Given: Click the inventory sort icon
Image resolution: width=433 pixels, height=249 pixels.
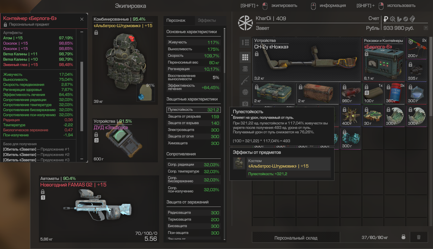Looking at the screenshot, I should tap(245, 42).
